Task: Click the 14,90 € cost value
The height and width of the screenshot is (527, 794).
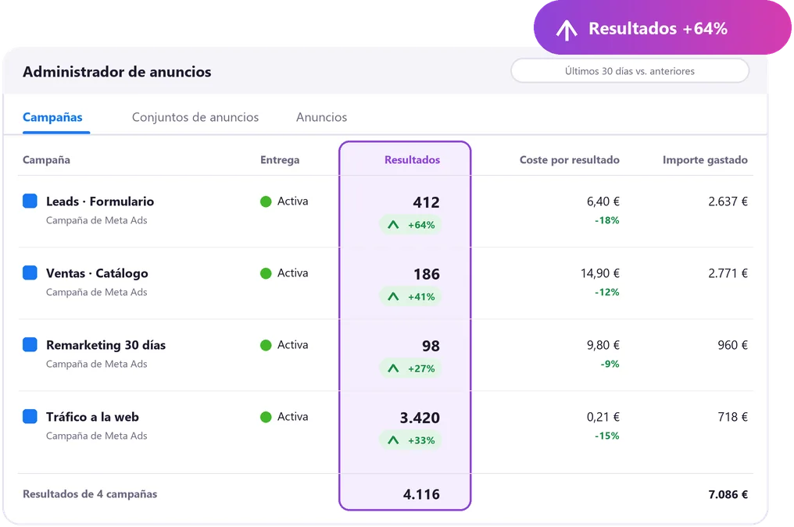Action: [600, 273]
